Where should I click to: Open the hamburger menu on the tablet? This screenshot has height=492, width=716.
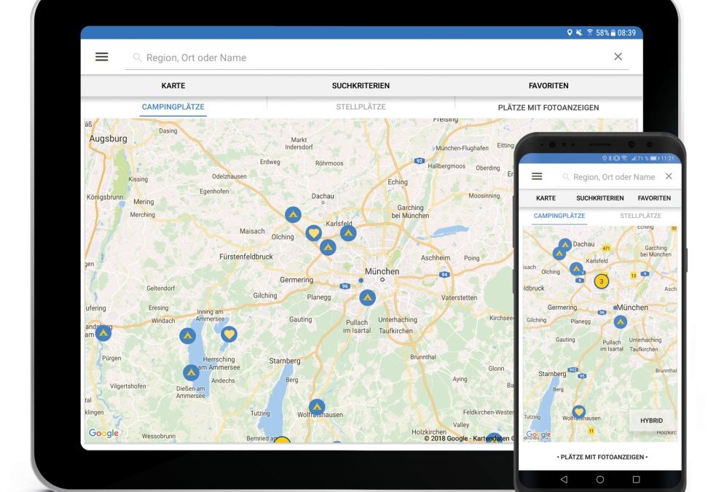click(102, 57)
